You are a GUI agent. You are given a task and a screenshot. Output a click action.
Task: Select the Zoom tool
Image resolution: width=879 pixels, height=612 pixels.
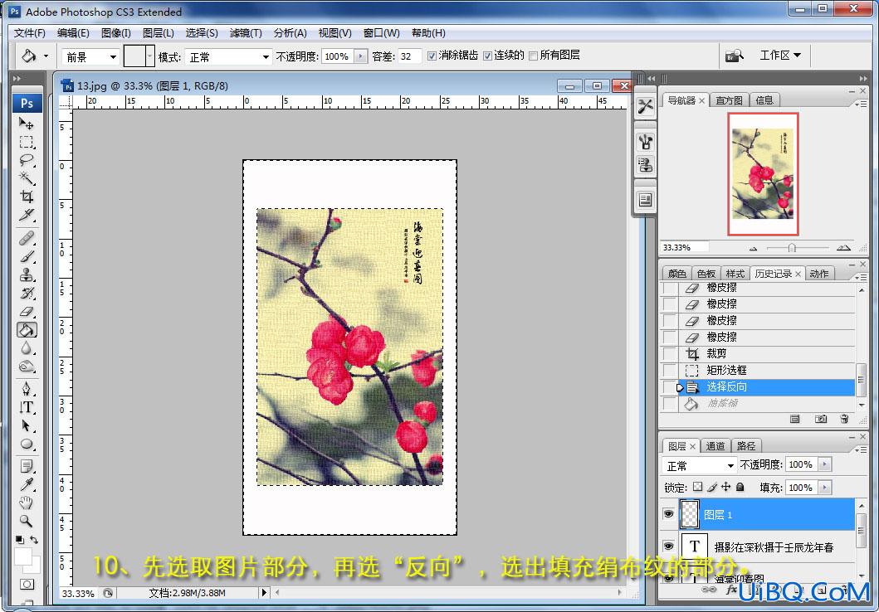tap(27, 521)
